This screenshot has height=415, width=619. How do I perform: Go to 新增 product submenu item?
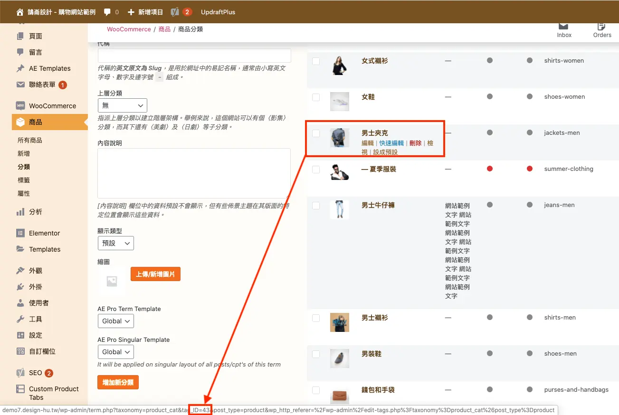pyautogui.click(x=24, y=153)
